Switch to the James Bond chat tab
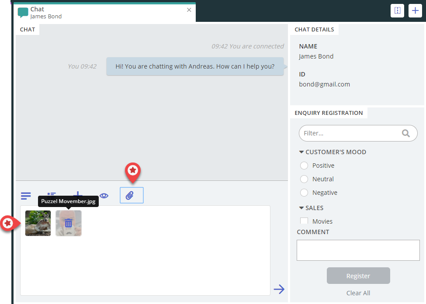The width and height of the screenshot is (426, 304). pos(87,13)
